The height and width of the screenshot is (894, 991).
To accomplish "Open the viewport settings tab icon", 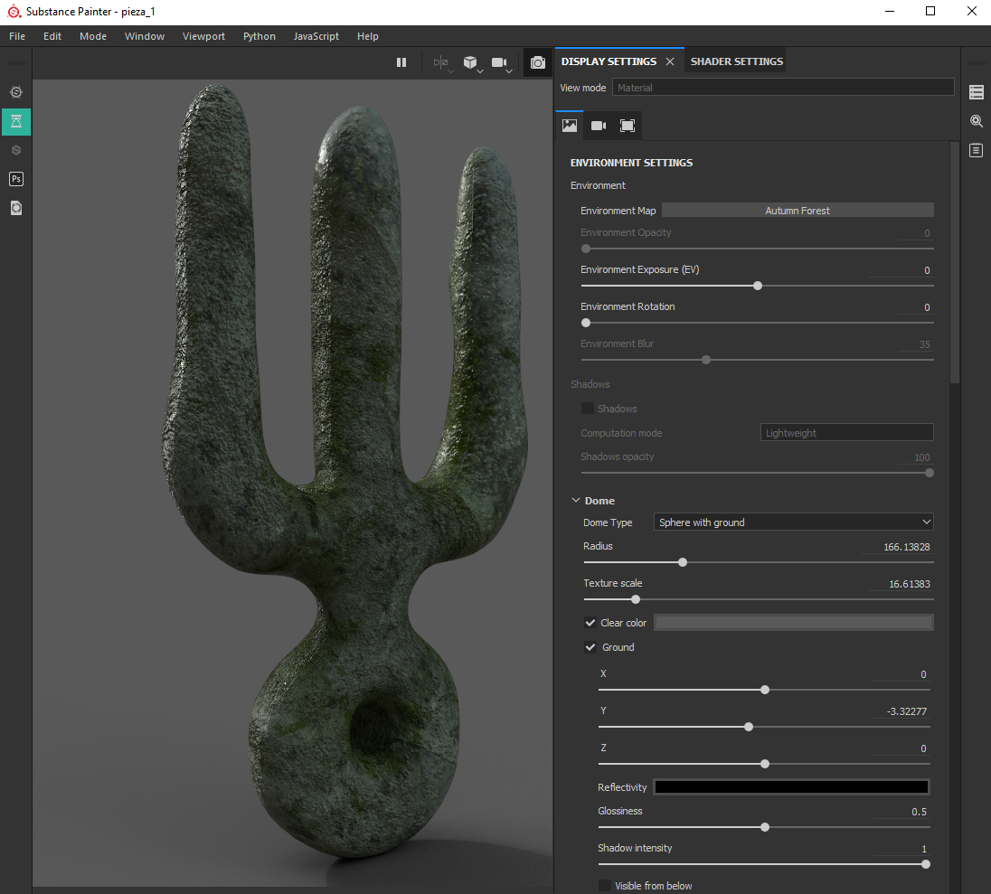I will pyautogui.click(x=628, y=126).
